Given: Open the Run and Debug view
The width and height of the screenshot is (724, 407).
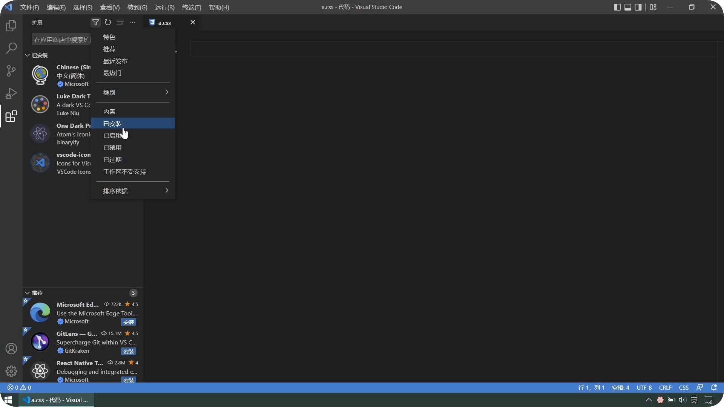Looking at the screenshot, I should coord(11,93).
